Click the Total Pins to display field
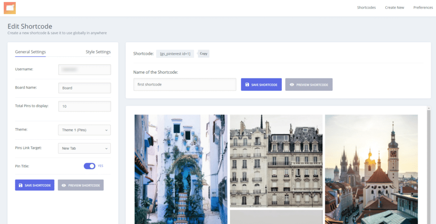Image resolution: width=436 pixels, height=224 pixels. (85, 106)
